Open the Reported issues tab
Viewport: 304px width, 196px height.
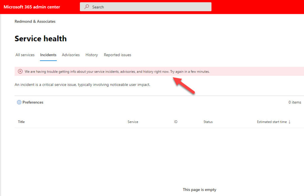pyautogui.click(x=118, y=55)
